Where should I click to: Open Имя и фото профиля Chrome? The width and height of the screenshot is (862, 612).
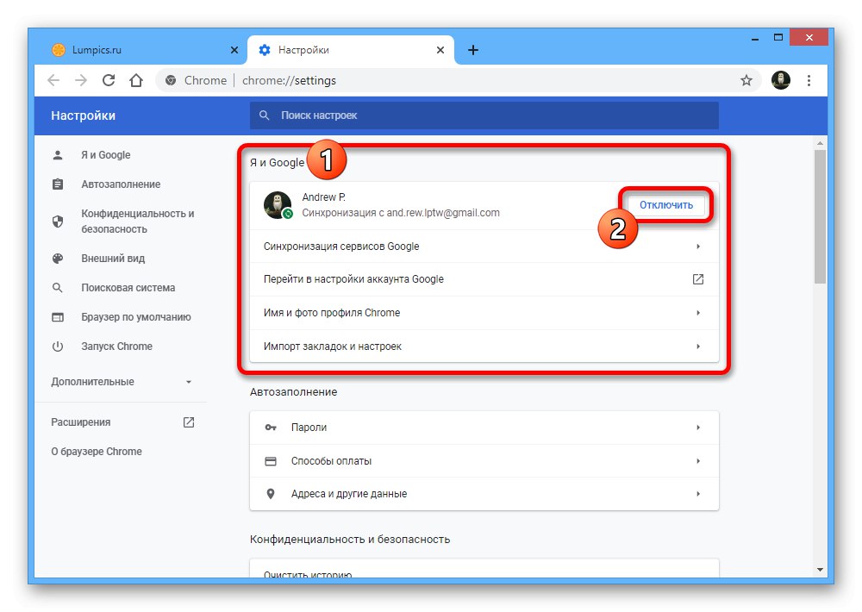point(484,313)
